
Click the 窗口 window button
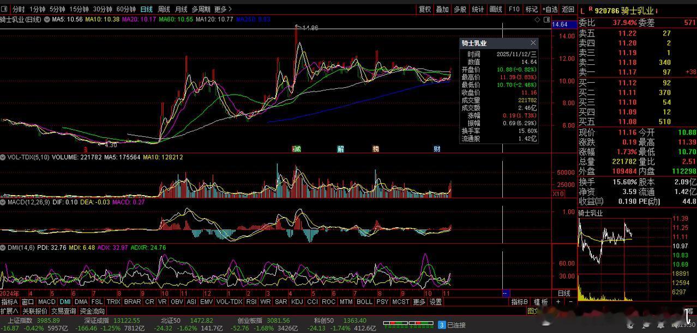click(x=28, y=302)
